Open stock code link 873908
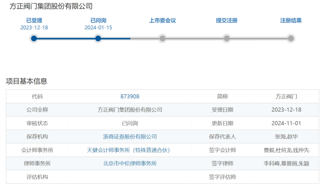 (x=130, y=96)
